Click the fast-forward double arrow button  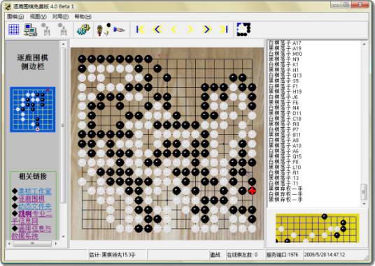point(206,29)
